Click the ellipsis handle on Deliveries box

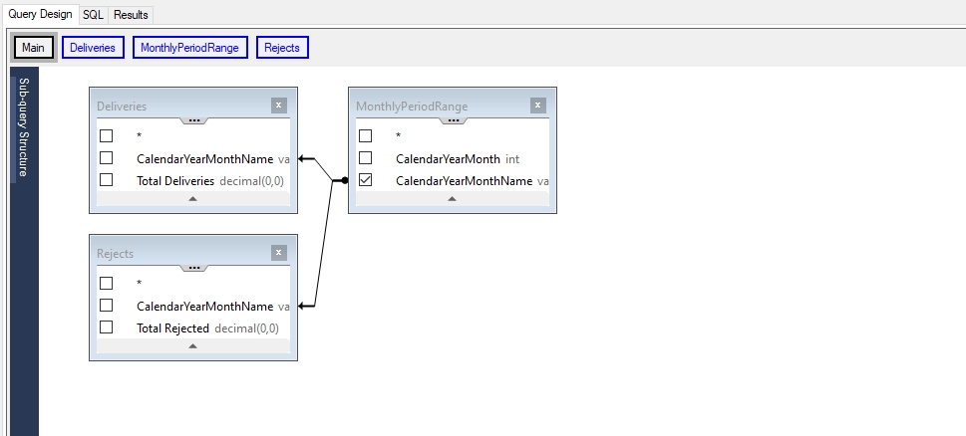click(193, 119)
